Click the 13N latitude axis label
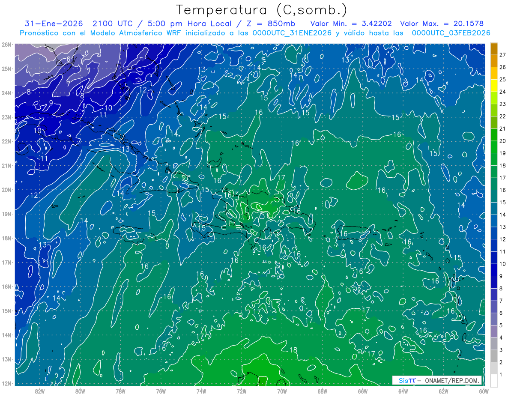This screenshot has height=397, width=514. [x=6, y=359]
